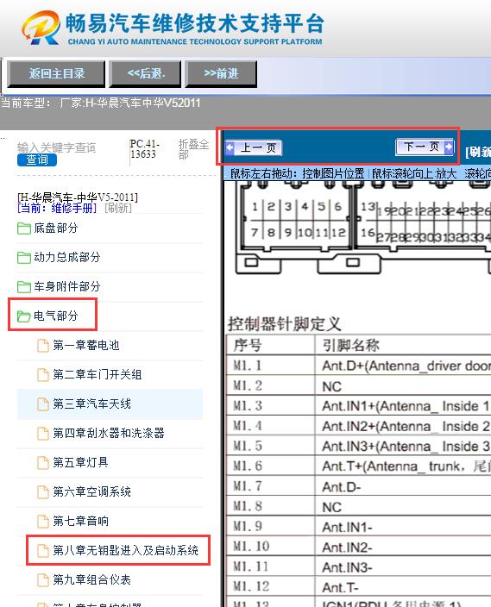Click the right arrow icon on 下一页
This screenshot has height=607, width=491.
(449, 147)
